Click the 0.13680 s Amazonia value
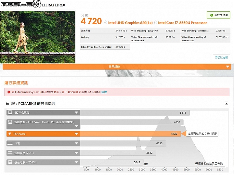The height and width of the screenshot is (175, 234). [221, 31]
